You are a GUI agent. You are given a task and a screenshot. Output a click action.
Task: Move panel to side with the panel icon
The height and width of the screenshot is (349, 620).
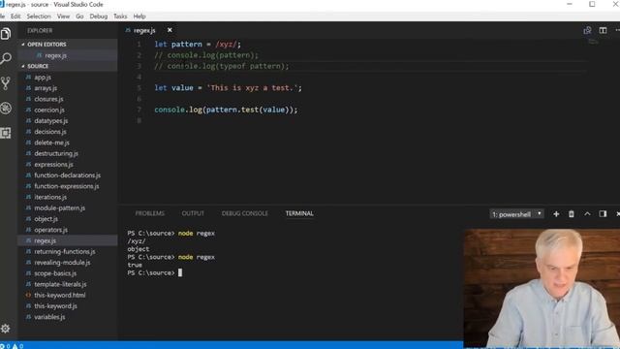pos(603,214)
